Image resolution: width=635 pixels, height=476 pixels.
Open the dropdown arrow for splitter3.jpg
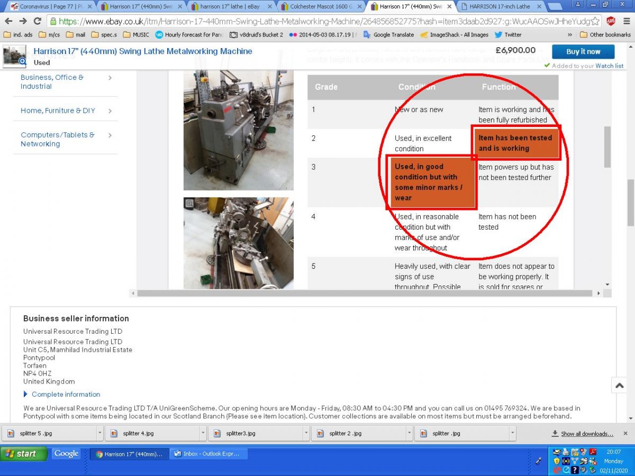pos(306,433)
